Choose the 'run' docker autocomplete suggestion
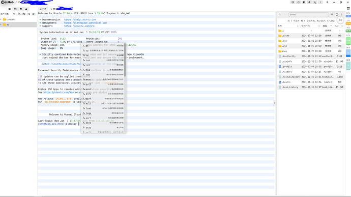 tap(103, 60)
